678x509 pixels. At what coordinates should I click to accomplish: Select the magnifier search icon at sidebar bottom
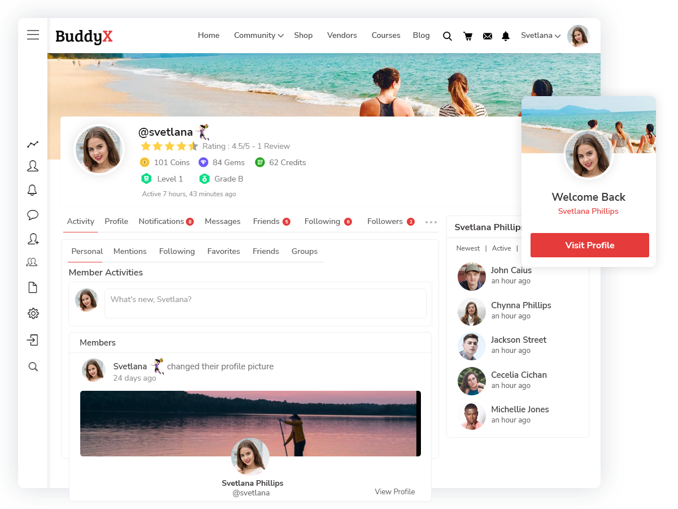pos(33,366)
